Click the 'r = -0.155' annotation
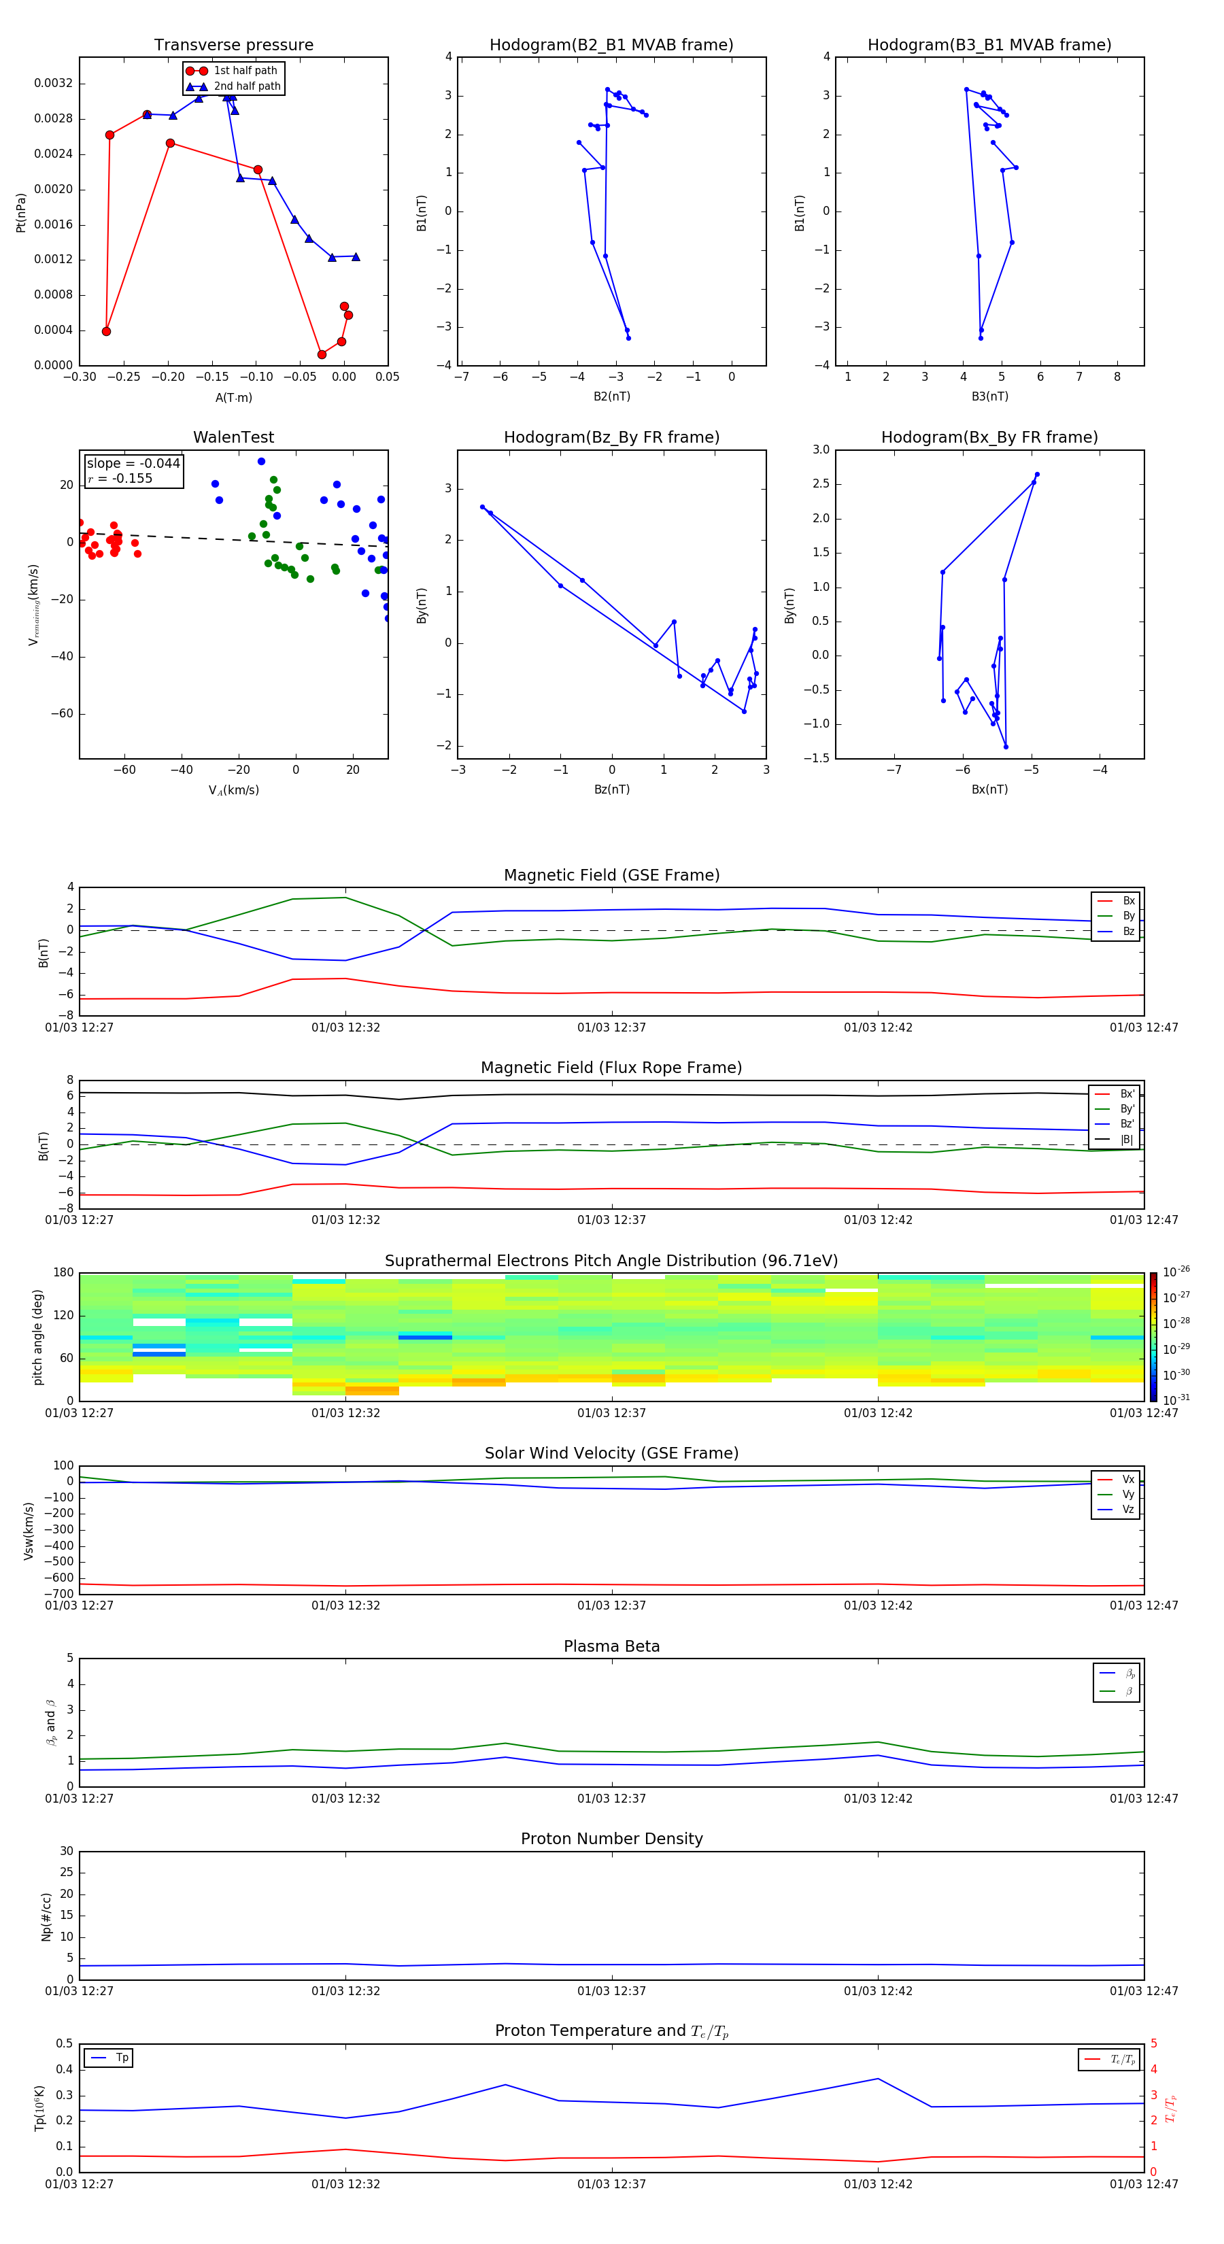1224x2244 pixels. pos(120,478)
